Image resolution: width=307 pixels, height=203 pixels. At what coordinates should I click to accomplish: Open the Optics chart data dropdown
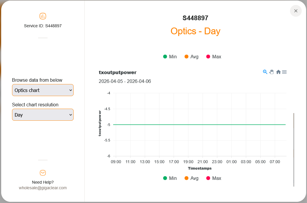pyautogui.click(x=43, y=90)
